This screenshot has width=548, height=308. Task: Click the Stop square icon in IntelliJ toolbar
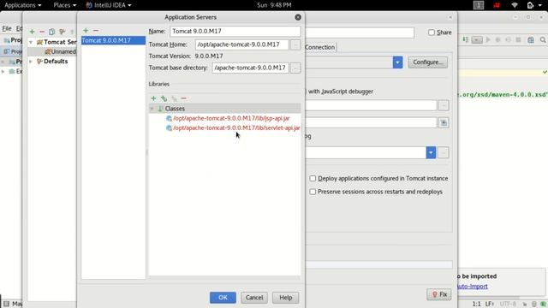519,40
